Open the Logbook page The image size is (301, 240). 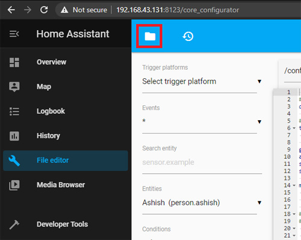(51, 111)
